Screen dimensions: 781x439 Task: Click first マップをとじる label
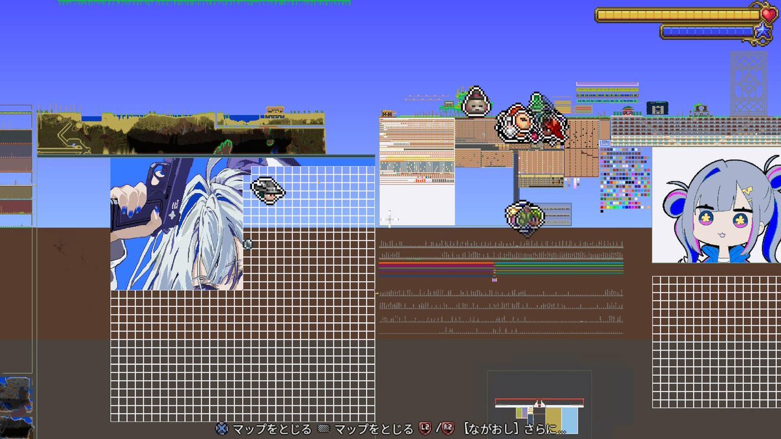272,429
